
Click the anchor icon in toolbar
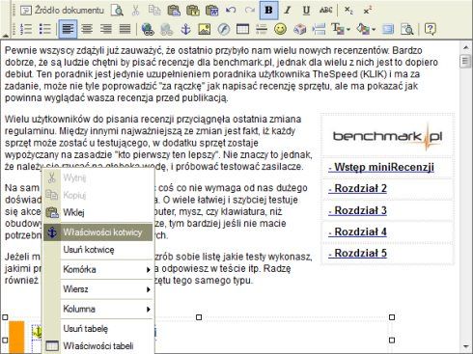coord(185,29)
